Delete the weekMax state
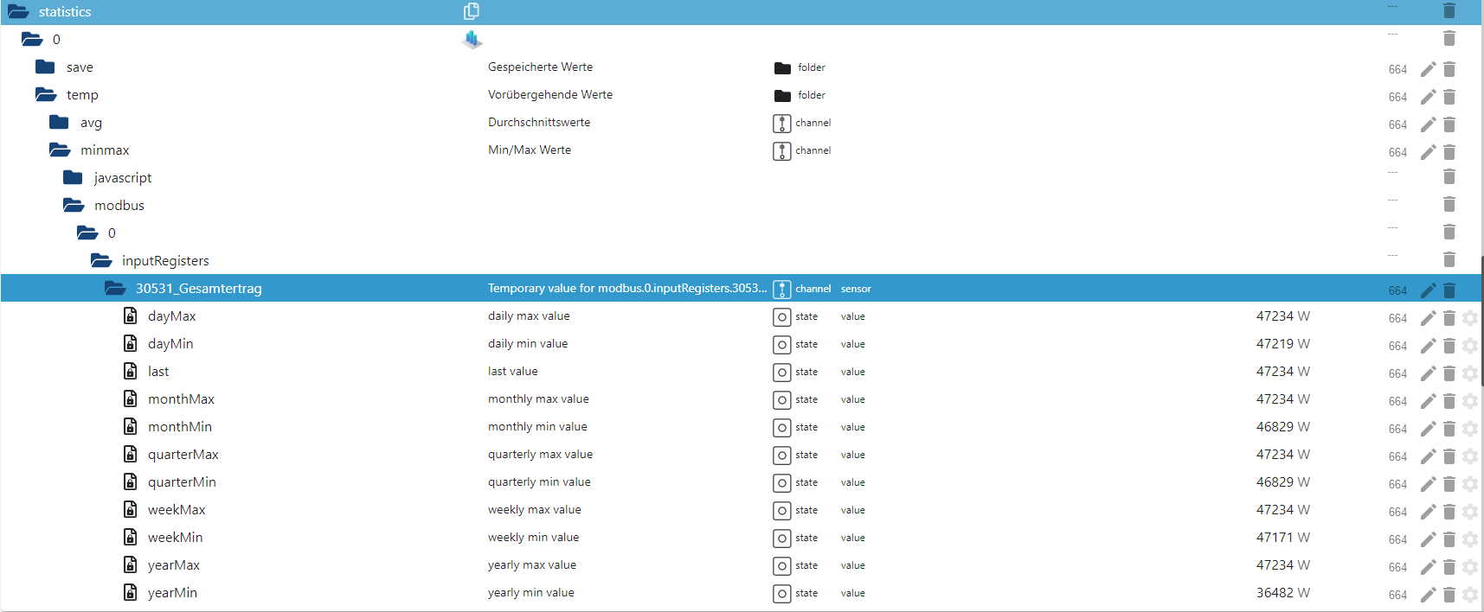The height and width of the screenshot is (612, 1484). (x=1449, y=512)
